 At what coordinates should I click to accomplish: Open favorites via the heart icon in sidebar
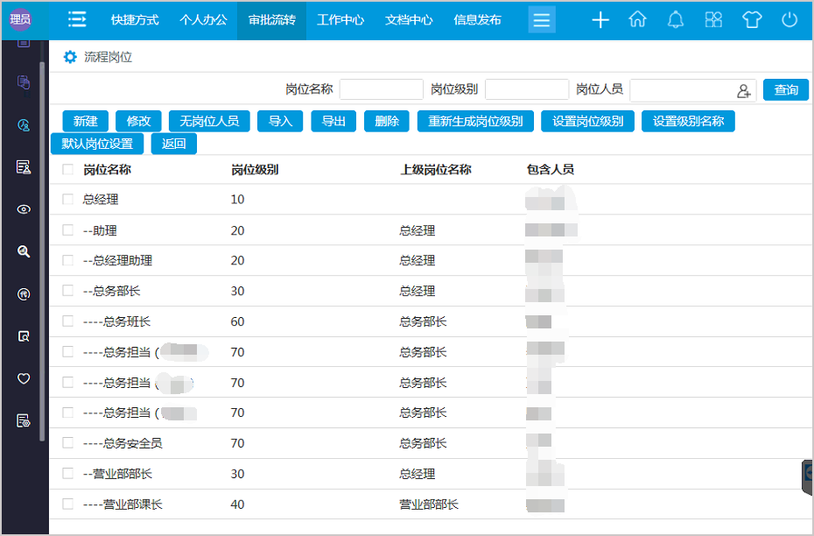coord(23,378)
